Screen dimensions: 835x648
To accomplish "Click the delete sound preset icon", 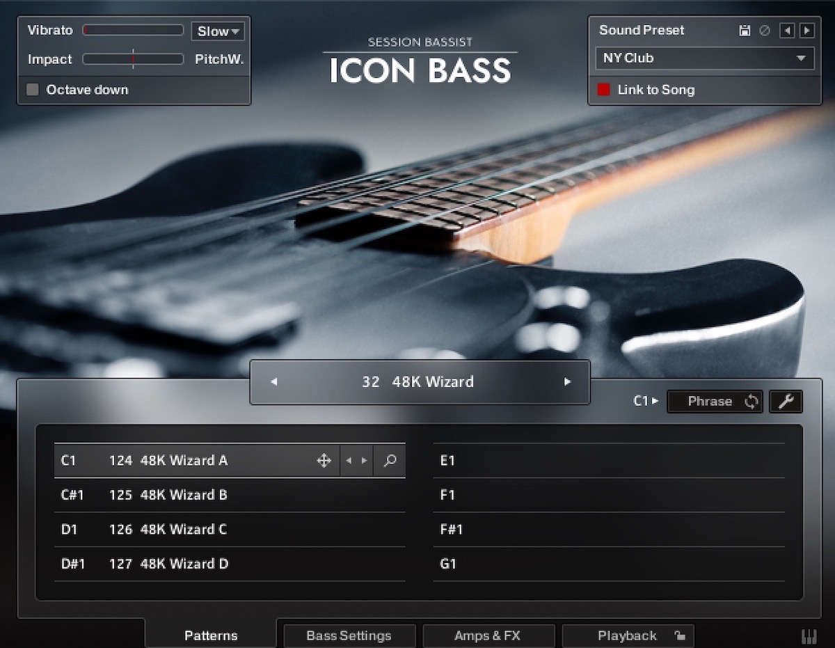I will 765,31.
